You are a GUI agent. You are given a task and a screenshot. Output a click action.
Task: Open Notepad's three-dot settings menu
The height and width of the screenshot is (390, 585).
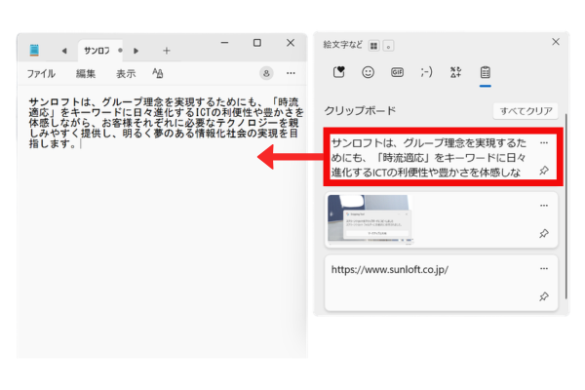click(291, 73)
